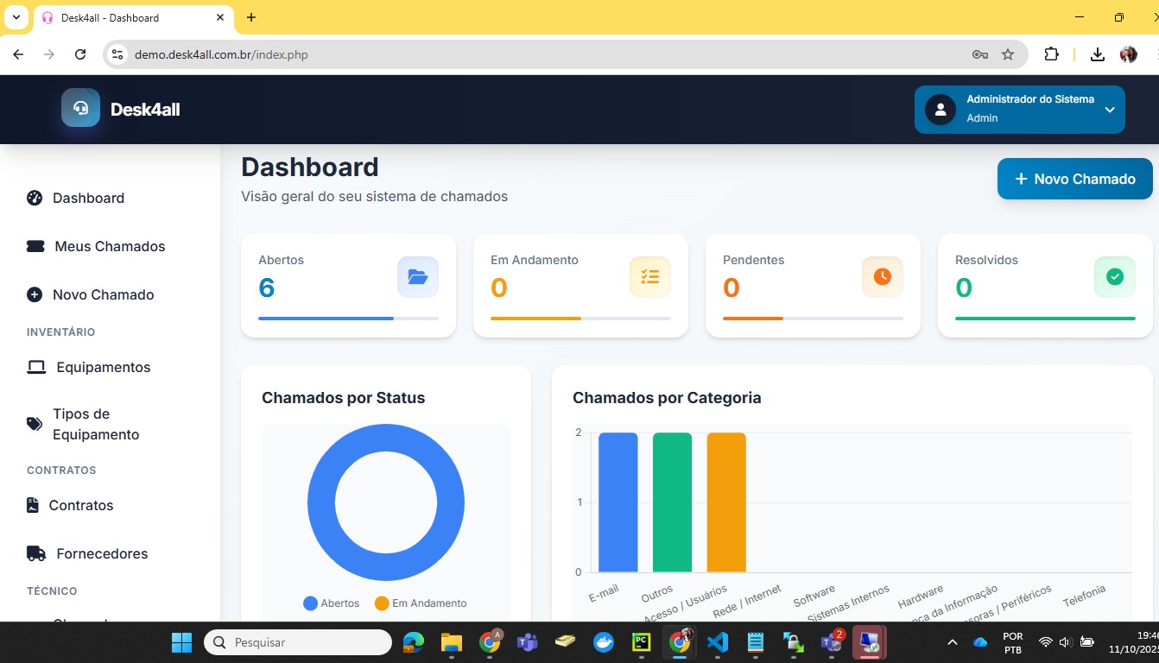Click the Desk4all headset logo
This screenshot has height=663, width=1159.
(x=80, y=109)
